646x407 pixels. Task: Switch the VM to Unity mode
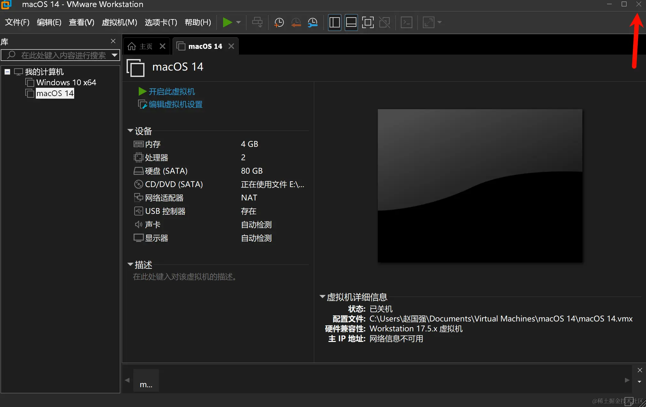pos(385,22)
